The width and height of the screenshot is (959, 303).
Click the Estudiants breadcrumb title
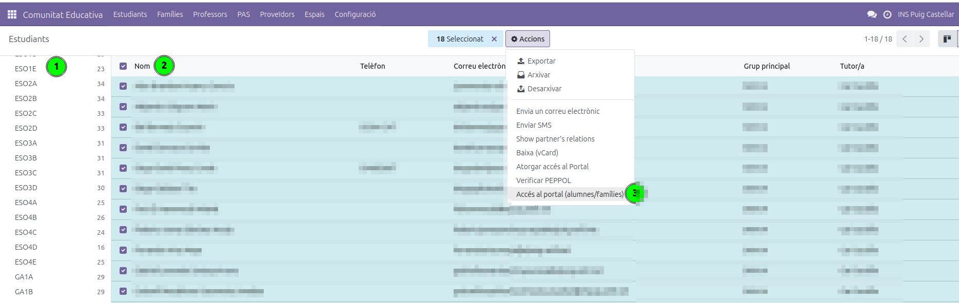[x=29, y=39]
